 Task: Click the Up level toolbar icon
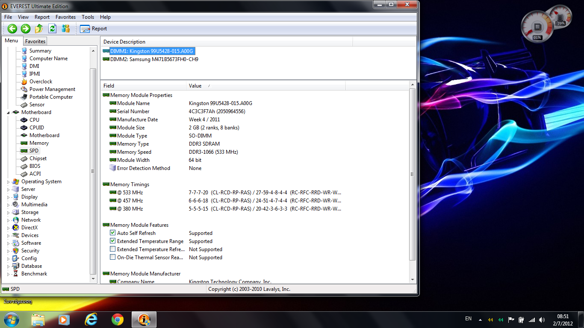[x=39, y=29]
